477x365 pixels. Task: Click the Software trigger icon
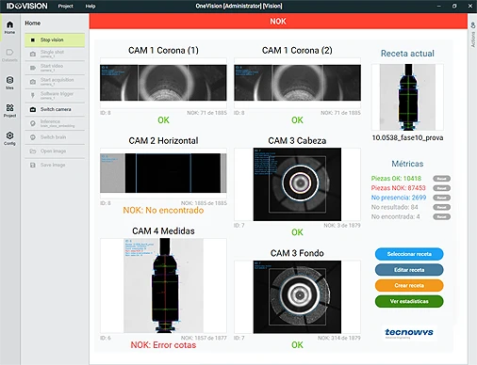(x=33, y=95)
